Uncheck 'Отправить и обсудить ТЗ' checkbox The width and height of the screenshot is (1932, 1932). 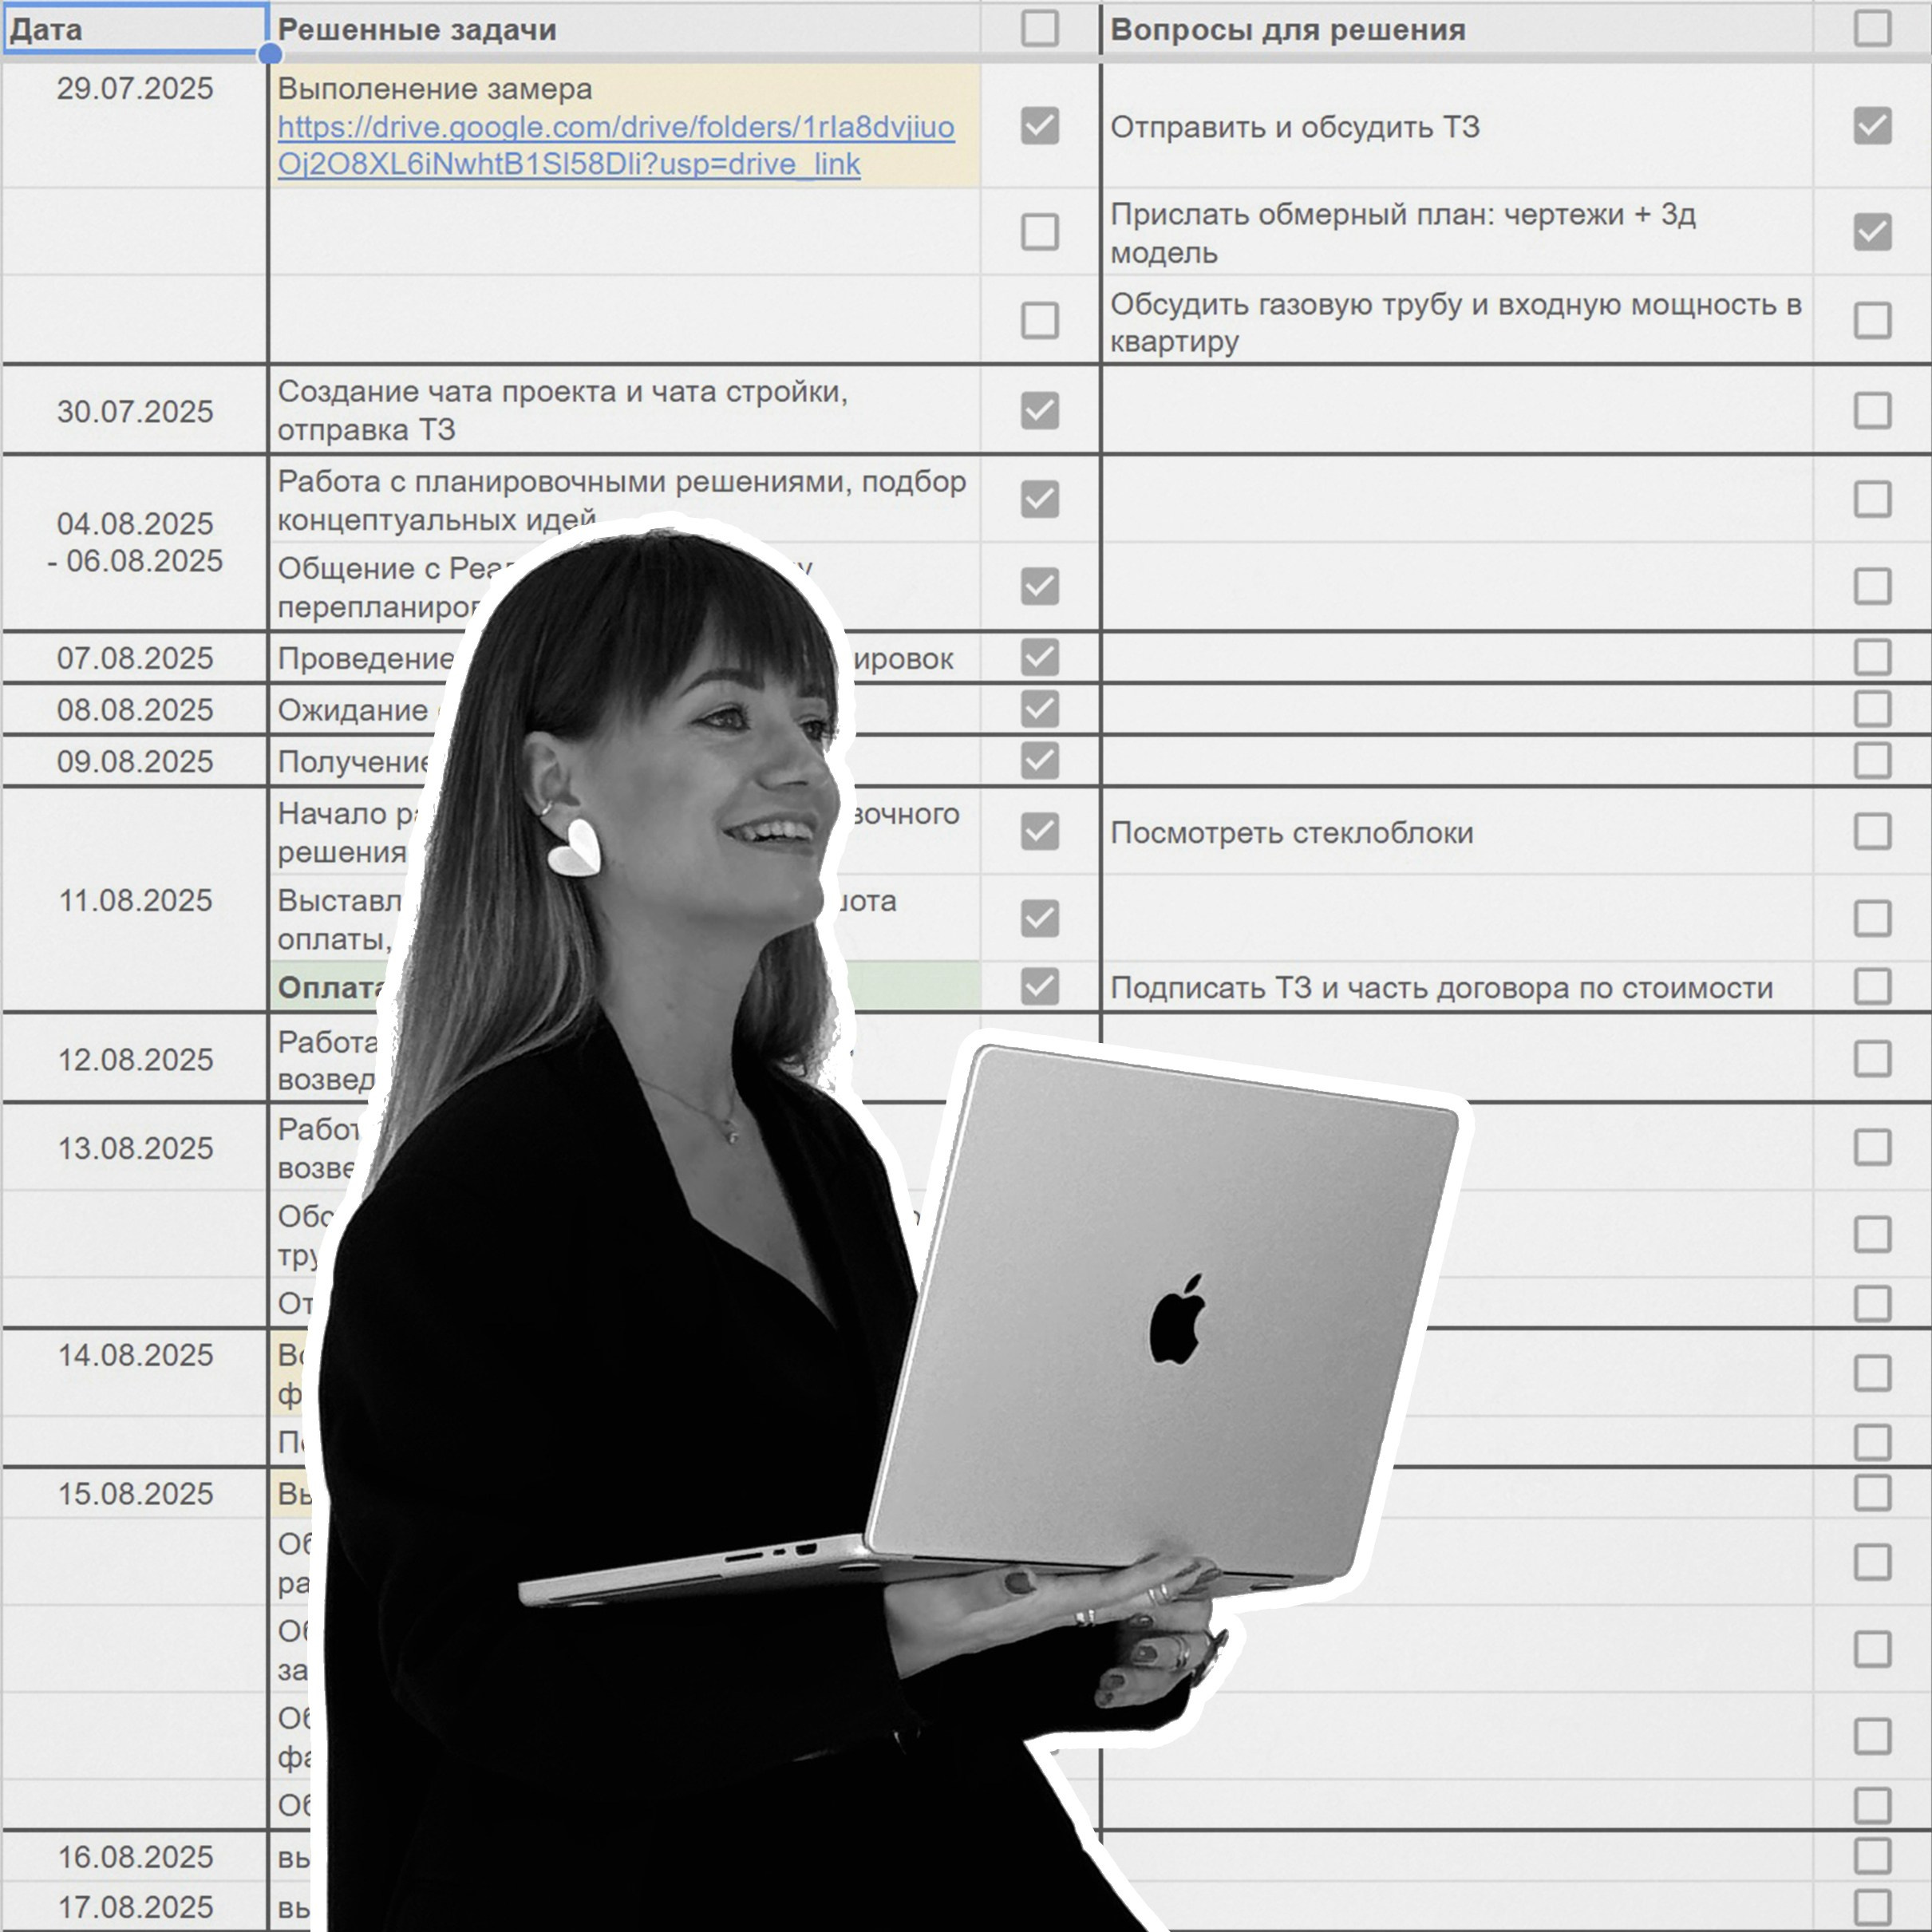tap(1872, 126)
